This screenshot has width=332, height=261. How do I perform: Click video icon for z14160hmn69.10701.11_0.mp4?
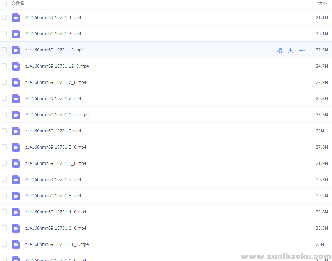(x=16, y=244)
